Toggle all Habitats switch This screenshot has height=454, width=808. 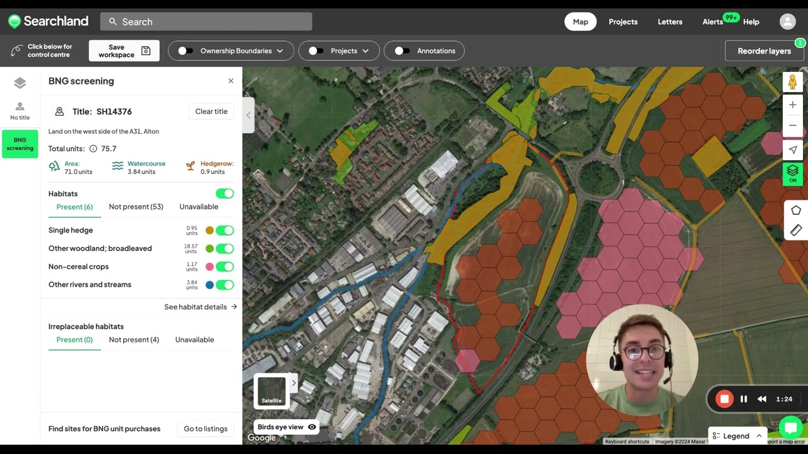(x=225, y=194)
